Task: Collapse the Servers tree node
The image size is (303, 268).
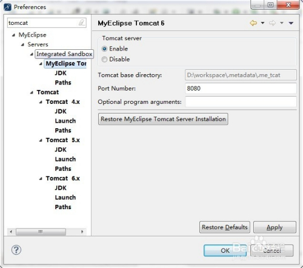Action: tap(22, 44)
